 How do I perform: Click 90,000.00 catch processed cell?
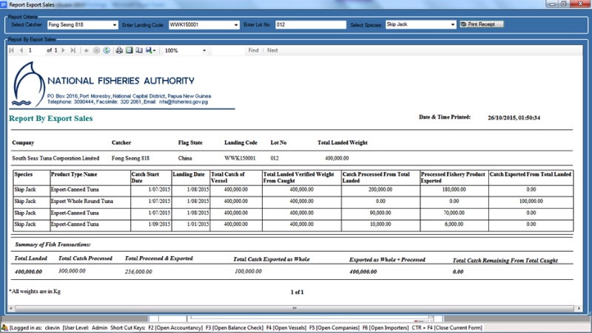coord(380,213)
